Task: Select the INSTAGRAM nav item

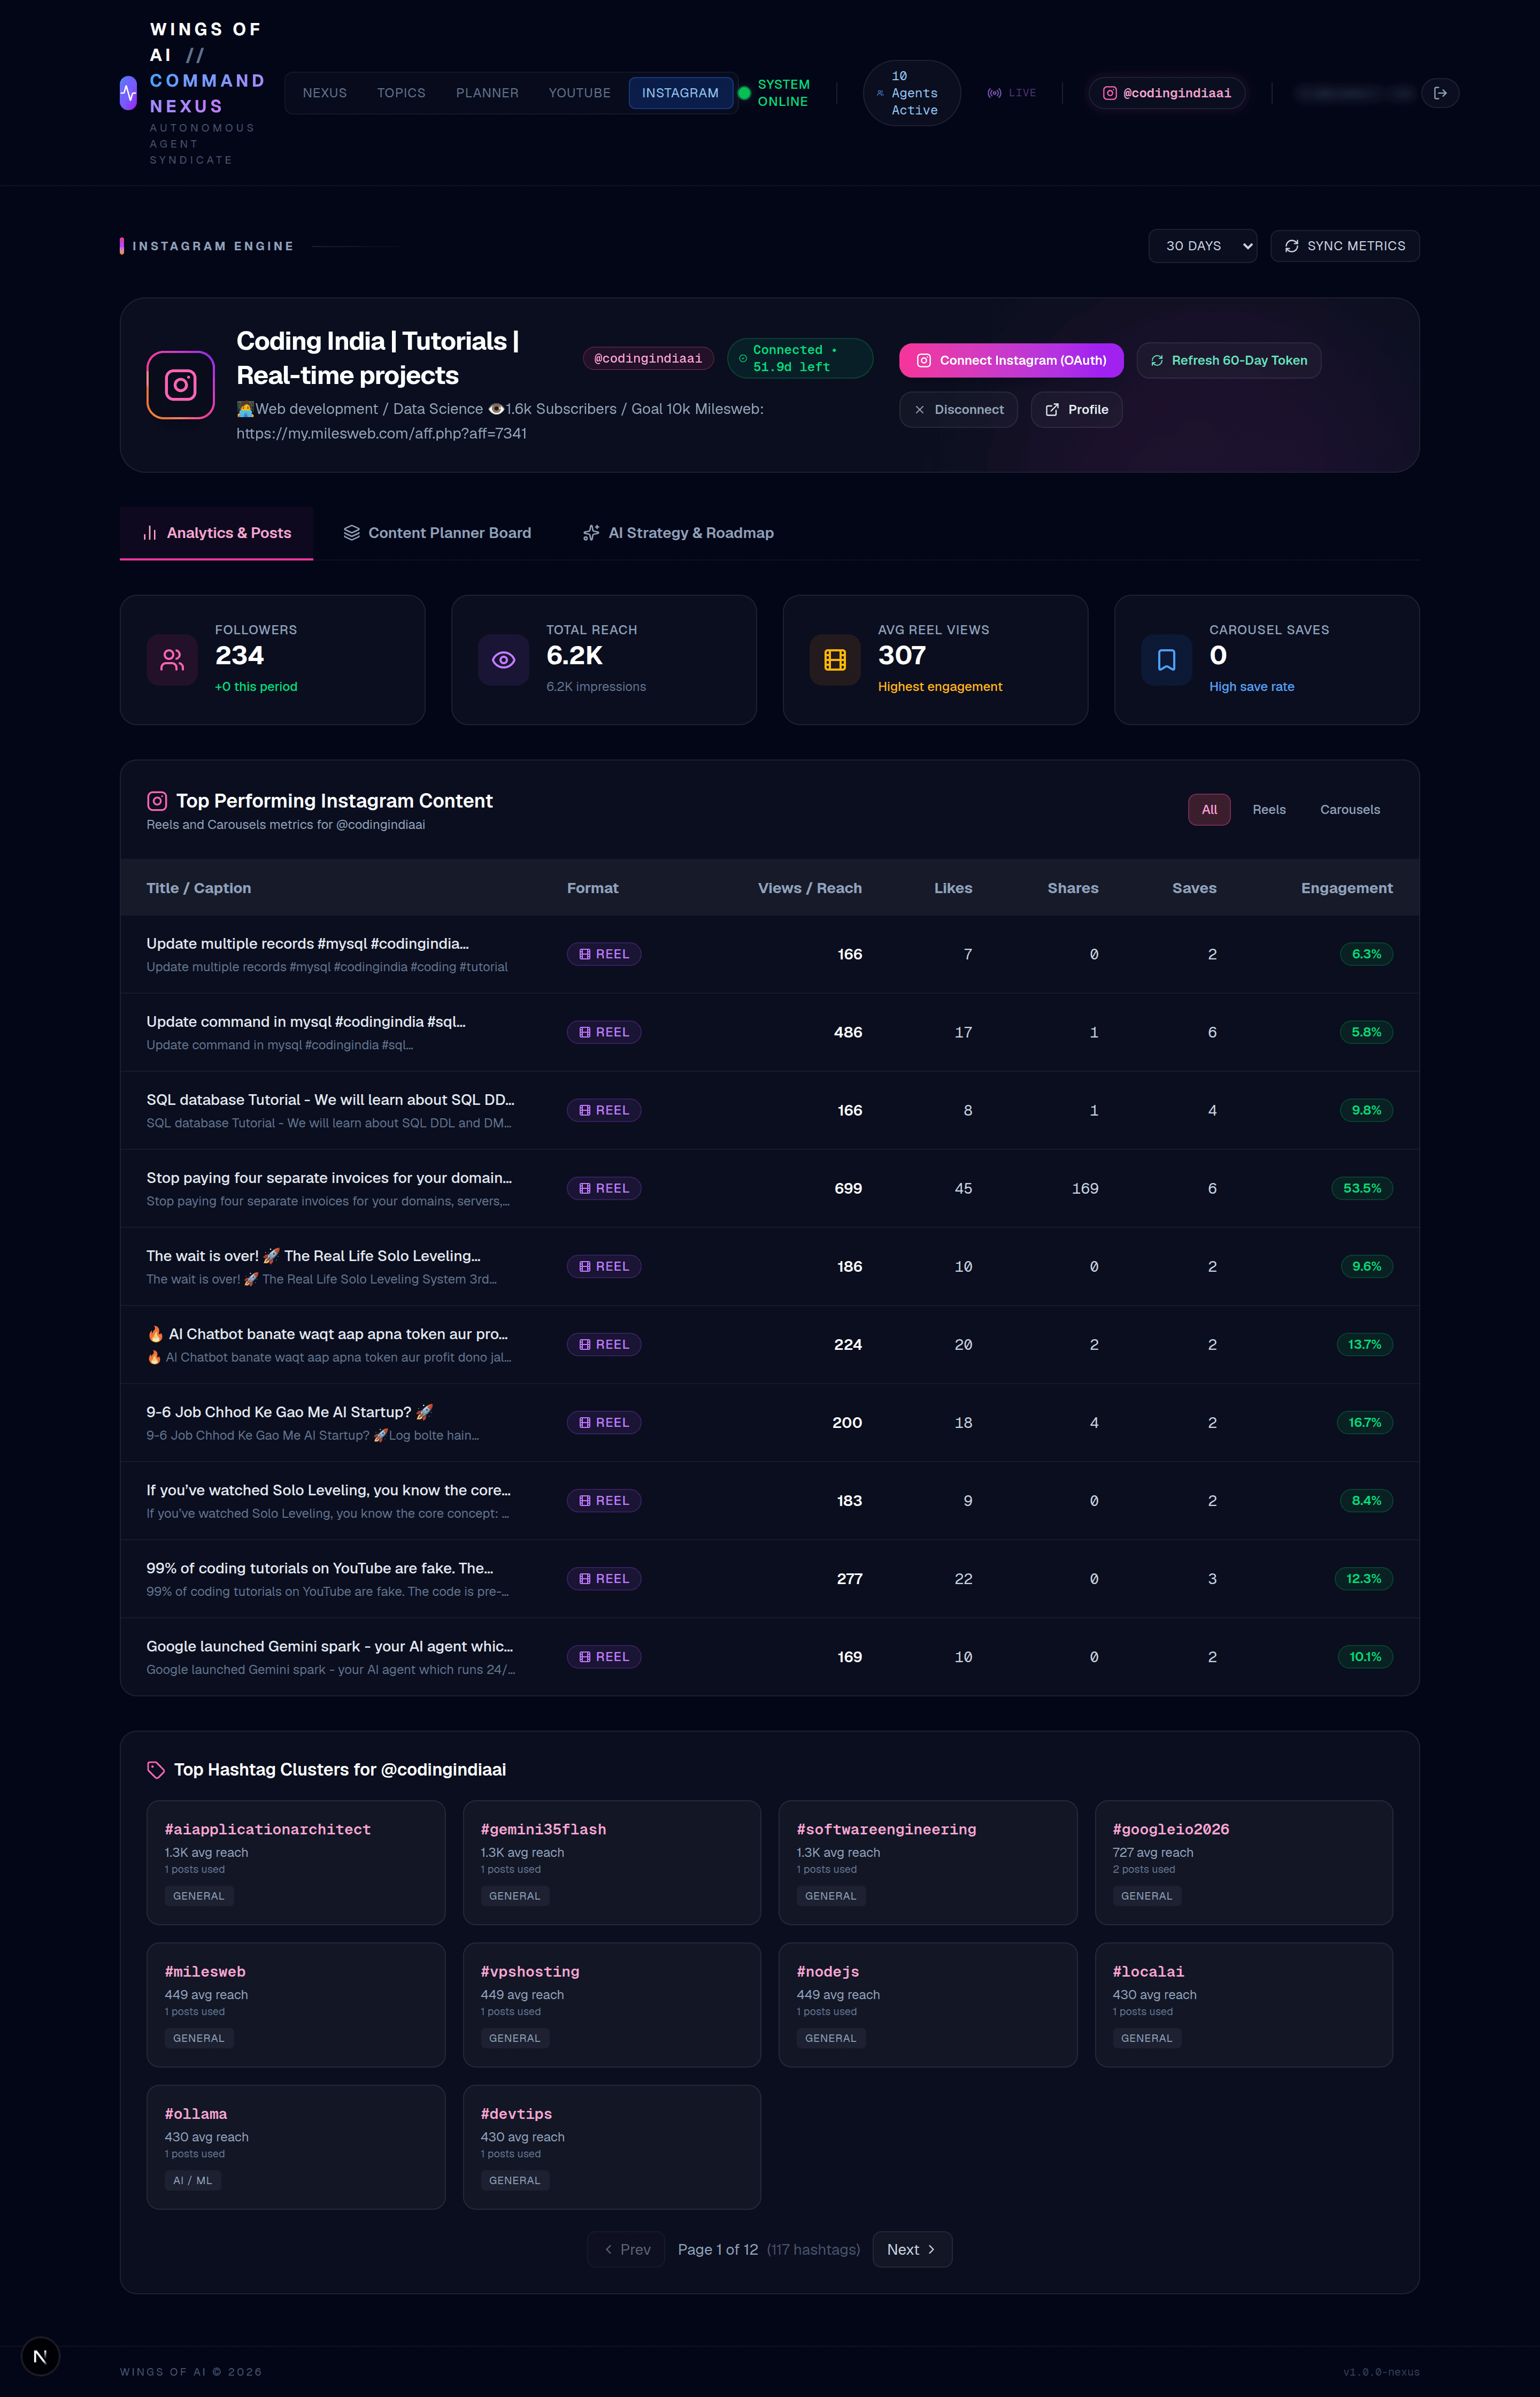Action: pyautogui.click(x=680, y=93)
